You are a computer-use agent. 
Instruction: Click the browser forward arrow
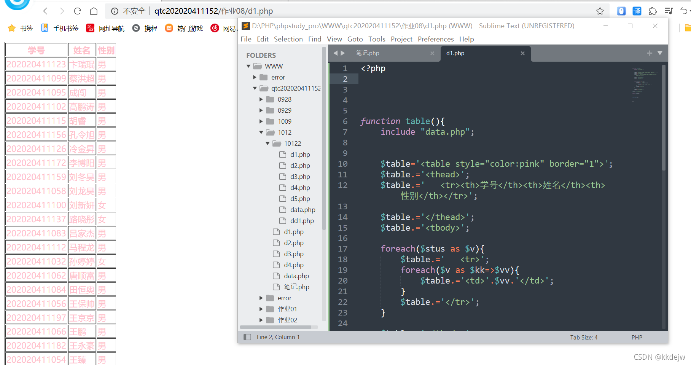pyautogui.click(x=62, y=11)
